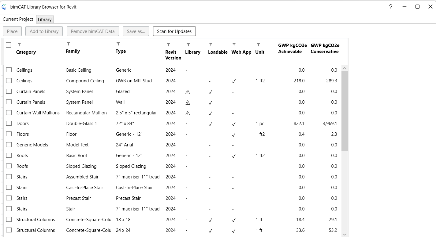Check the Compound Ceiling row checkbox
Image resolution: width=436 pixels, height=237 pixels.
click(x=9, y=81)
